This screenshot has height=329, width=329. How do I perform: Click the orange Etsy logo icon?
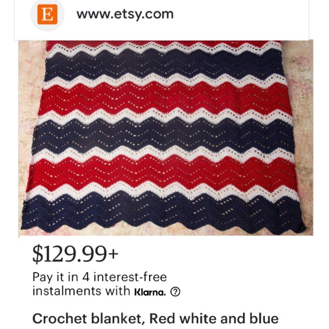47,14
